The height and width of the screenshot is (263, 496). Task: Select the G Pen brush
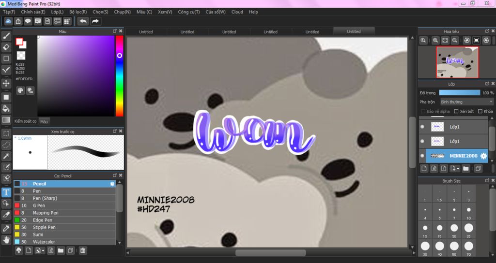click(64, 205)
